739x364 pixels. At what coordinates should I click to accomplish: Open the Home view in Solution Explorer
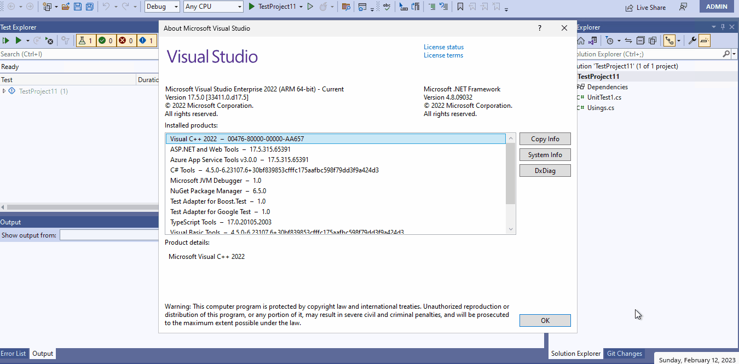pyautogui.click(x=581, y=40)
